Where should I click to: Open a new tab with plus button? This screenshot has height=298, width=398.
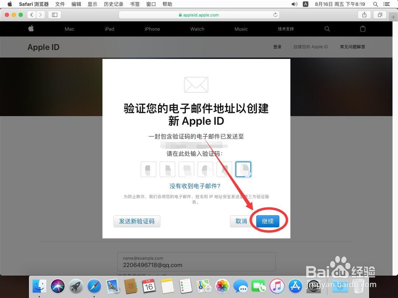(393, 17)
